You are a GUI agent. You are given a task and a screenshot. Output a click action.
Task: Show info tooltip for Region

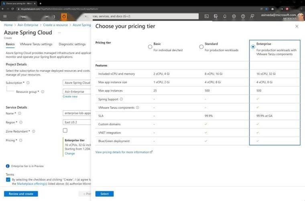coord(21,122)
